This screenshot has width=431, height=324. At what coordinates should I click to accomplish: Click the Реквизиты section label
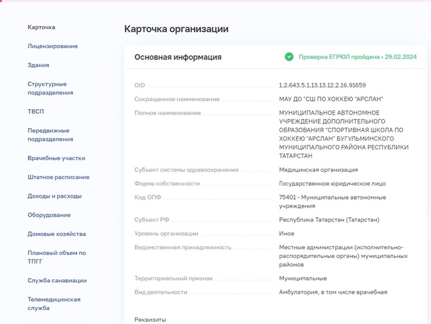tap(150, 319)
